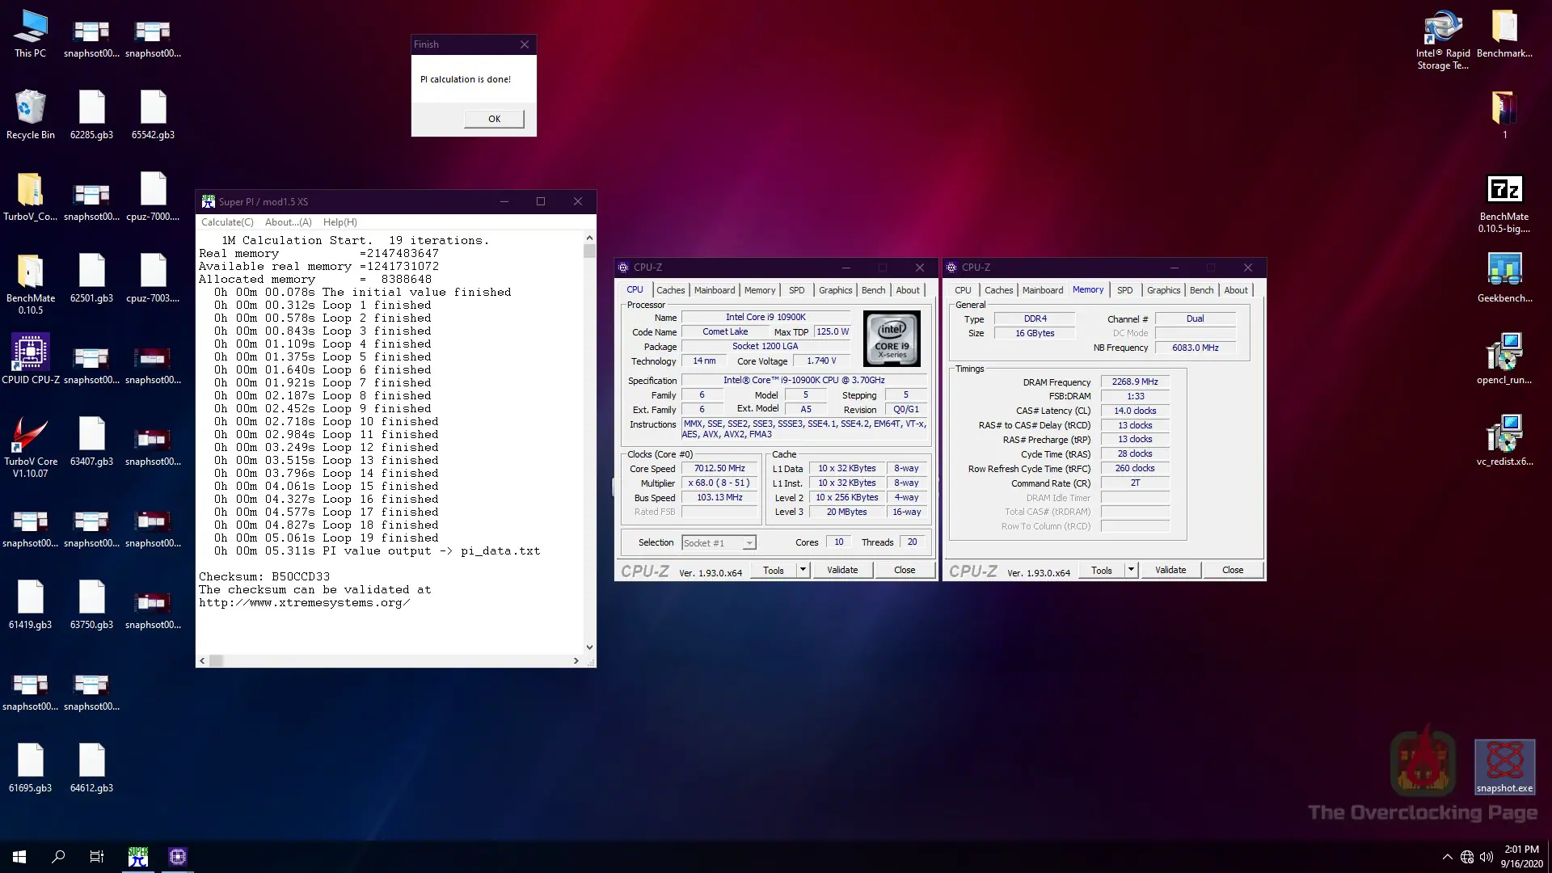Select the 62501.gb3 file icon

tap(91, 278)
